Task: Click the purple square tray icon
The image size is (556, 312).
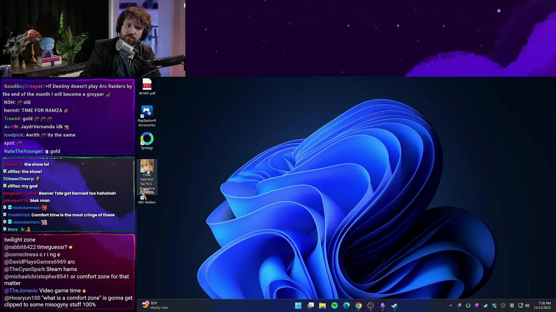Action: click(477, 305)
